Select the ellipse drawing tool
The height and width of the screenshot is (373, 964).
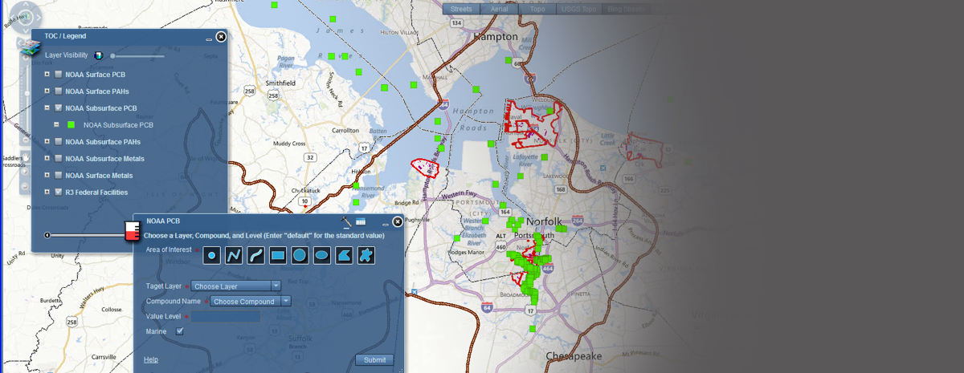pos(321,256)
